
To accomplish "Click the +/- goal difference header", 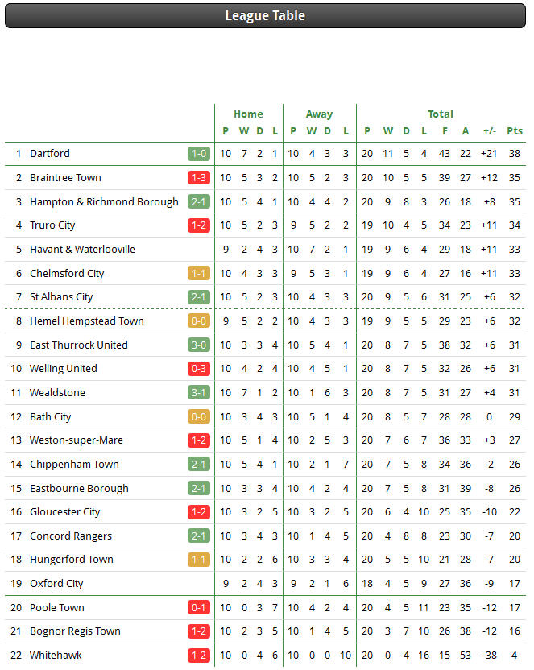I will [490, 131].
